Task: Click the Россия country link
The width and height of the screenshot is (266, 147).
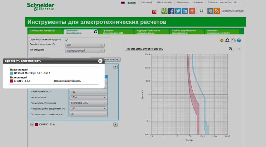Action: click(130, 3)
